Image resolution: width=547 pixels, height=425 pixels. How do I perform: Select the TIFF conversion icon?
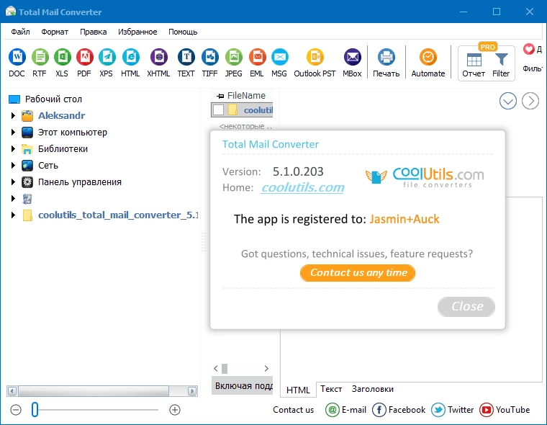point(210,57)
